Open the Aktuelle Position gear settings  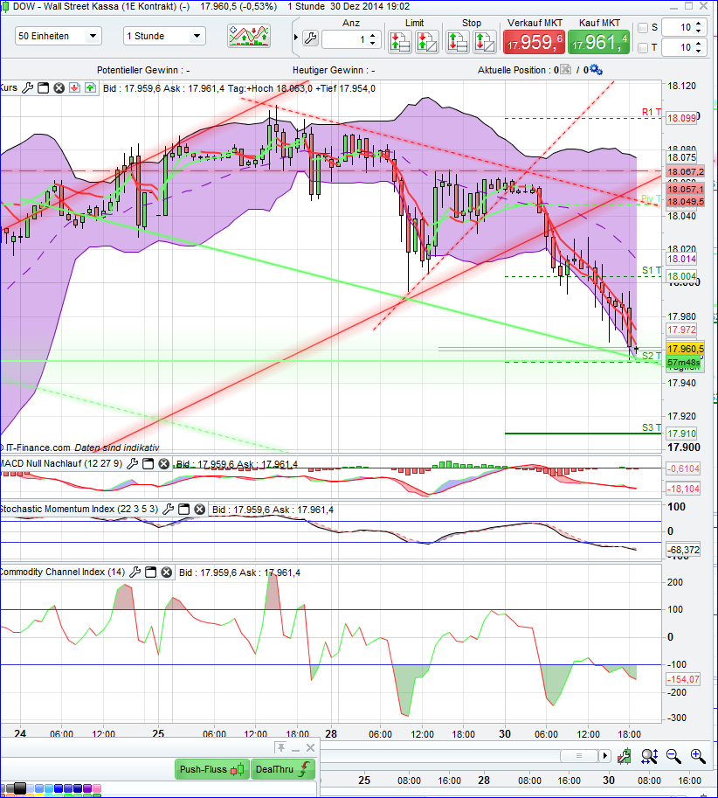(x=595, y=70)
